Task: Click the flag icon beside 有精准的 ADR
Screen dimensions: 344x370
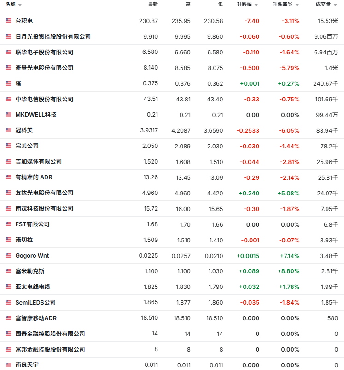Action: [x=8, y=177]
